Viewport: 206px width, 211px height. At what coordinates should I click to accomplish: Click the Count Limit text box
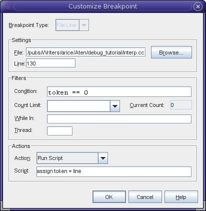pos(78,106)
